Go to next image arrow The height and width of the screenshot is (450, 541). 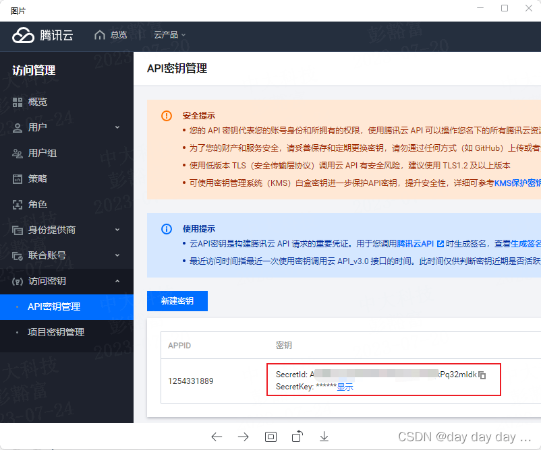tap(244, 437)
